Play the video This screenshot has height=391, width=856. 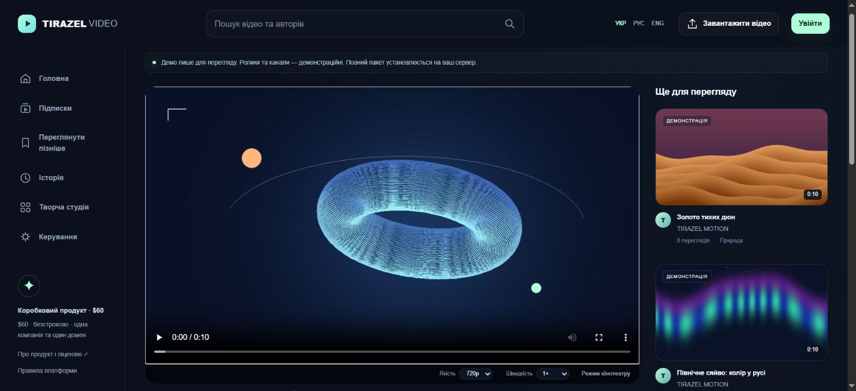point(159,337)
